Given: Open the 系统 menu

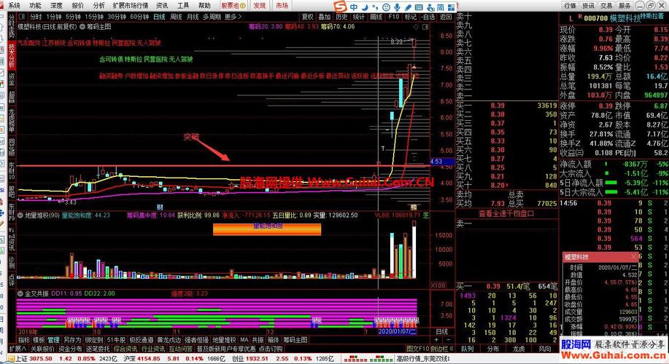Looking at the screenshot, I should tap(15, 5).
